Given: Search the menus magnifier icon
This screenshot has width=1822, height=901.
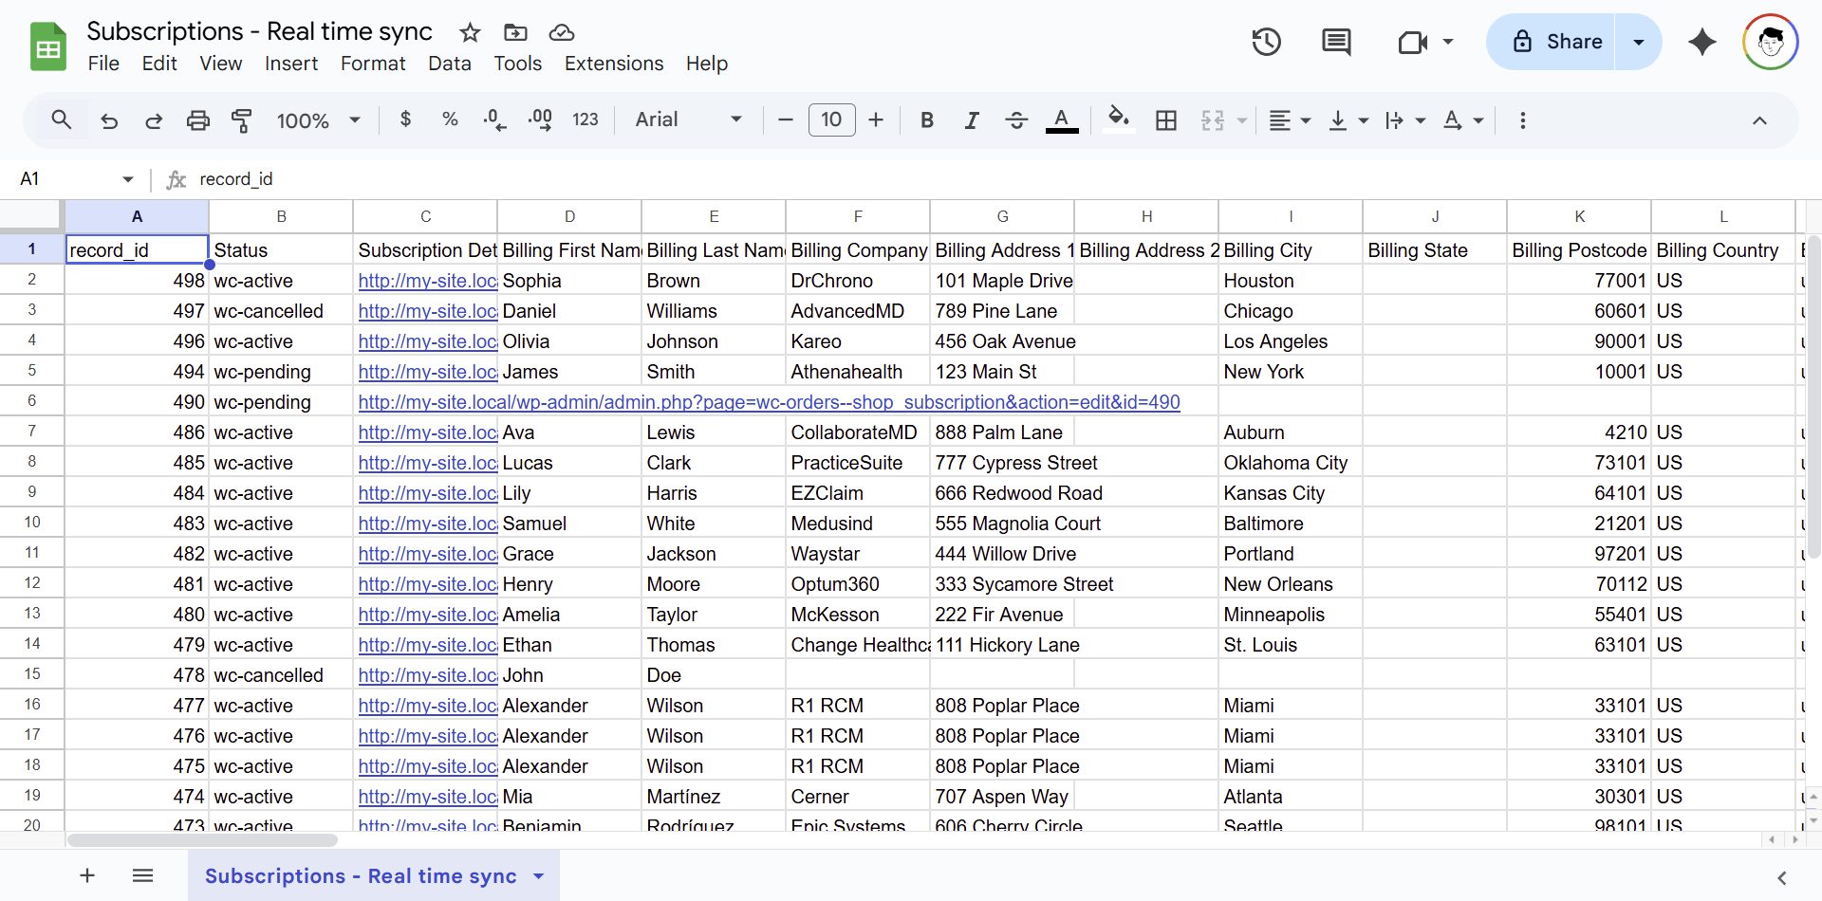Looking at the screenshot, I should coord(62,120).
